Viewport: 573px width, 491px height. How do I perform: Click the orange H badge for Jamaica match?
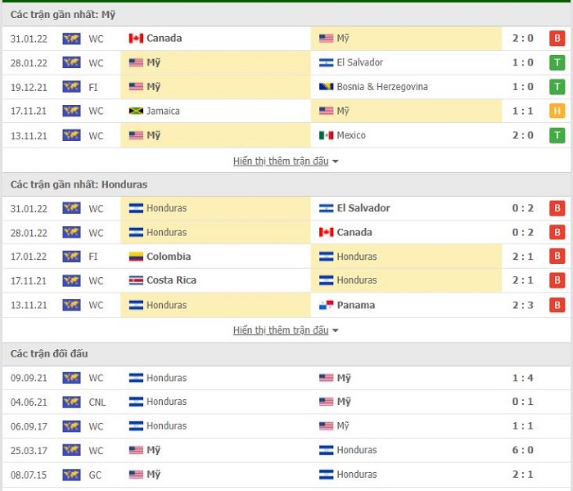(x=557, y=111)
